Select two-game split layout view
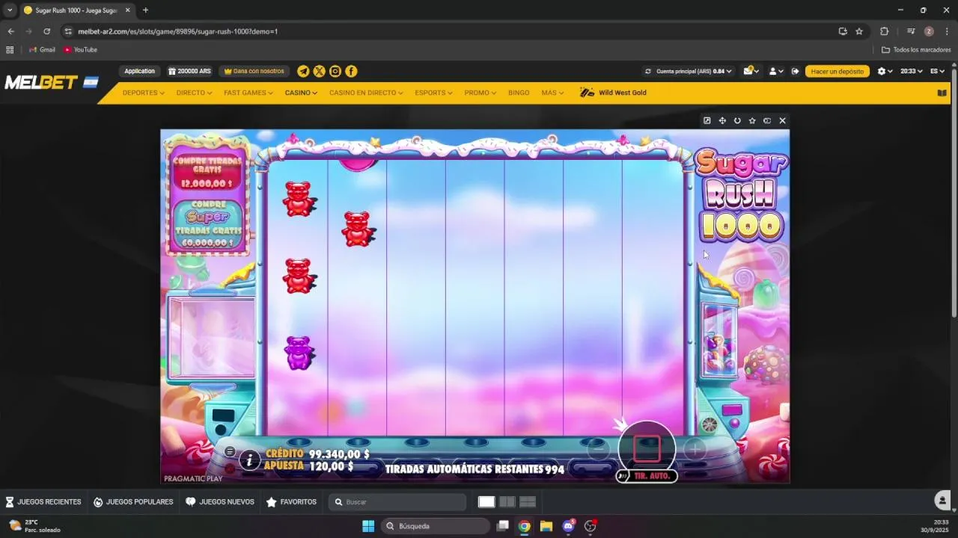 507,502
